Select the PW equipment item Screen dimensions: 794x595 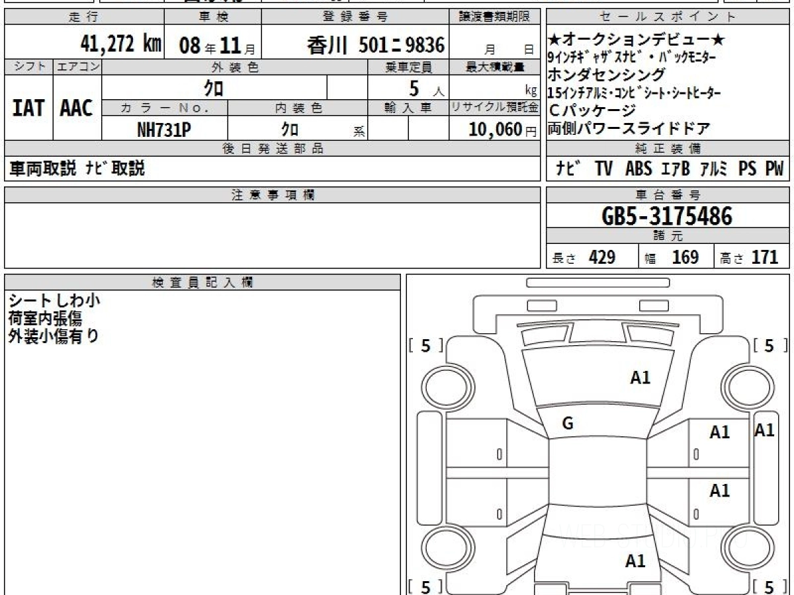[x=774, y=169]
